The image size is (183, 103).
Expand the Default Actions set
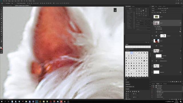pyautogui.click(x=155, y=86)
